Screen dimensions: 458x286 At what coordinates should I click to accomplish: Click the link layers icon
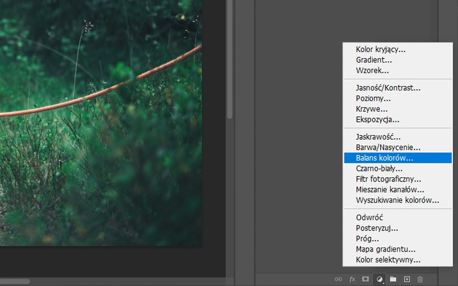coord(338,279)
